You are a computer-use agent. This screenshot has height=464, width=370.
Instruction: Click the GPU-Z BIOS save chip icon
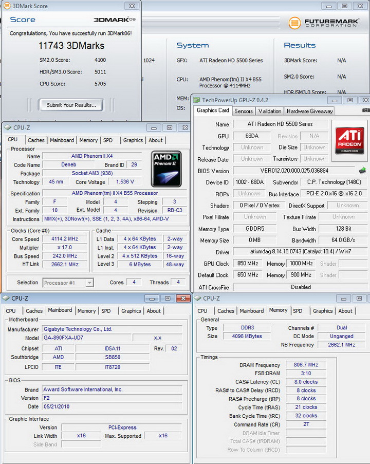[x=362, y=171]
